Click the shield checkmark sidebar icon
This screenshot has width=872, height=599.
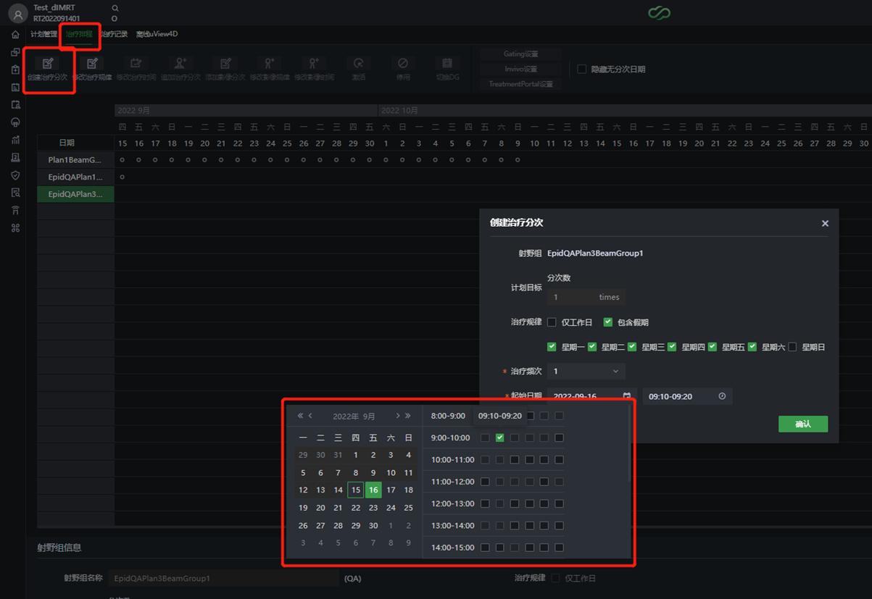pos(15,175)
